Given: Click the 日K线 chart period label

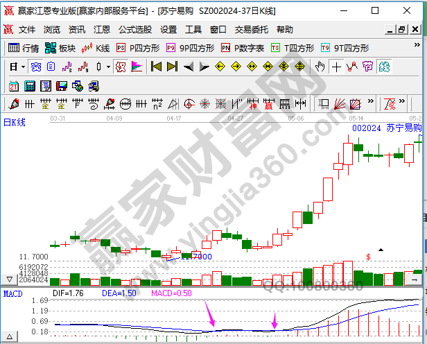Looking at the screenshot, I should tap(15, 123).
